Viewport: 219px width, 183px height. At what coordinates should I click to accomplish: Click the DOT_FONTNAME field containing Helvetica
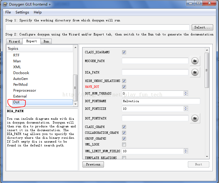(x=161, y=101)
